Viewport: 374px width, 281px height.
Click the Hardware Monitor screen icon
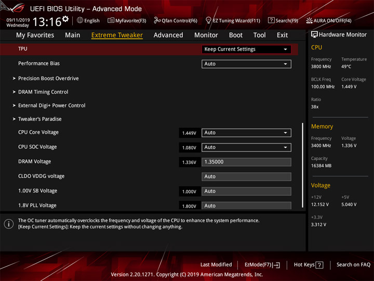pos(314,34)
